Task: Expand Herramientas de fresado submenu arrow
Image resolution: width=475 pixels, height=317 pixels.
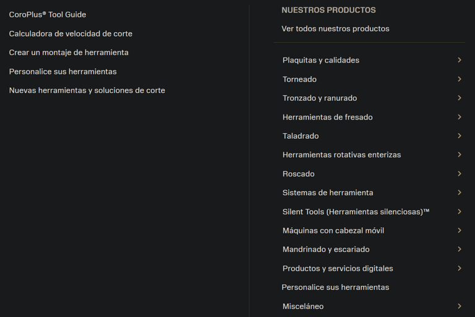Action: (x=460, y=117)
